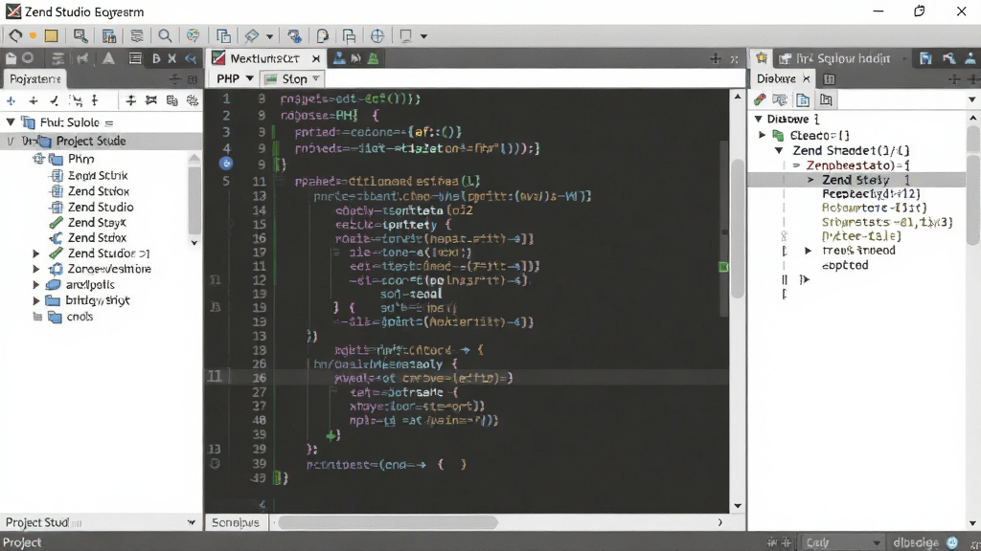The image size is (981, 551).
Task: Click the overlapping pages icon in the top toolbar
Action: point(222,36)
